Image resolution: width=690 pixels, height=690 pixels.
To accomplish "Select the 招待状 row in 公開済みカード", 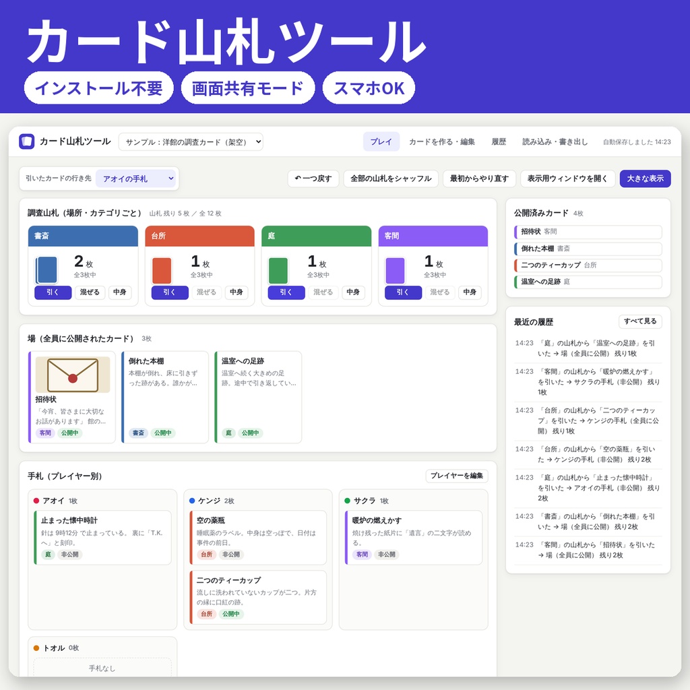I will tap(588, 232).
